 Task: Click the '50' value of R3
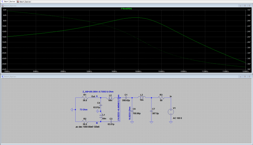click(161, 100)
